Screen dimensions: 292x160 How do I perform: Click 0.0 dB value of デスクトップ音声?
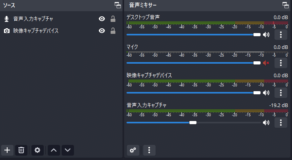point(280,18)
